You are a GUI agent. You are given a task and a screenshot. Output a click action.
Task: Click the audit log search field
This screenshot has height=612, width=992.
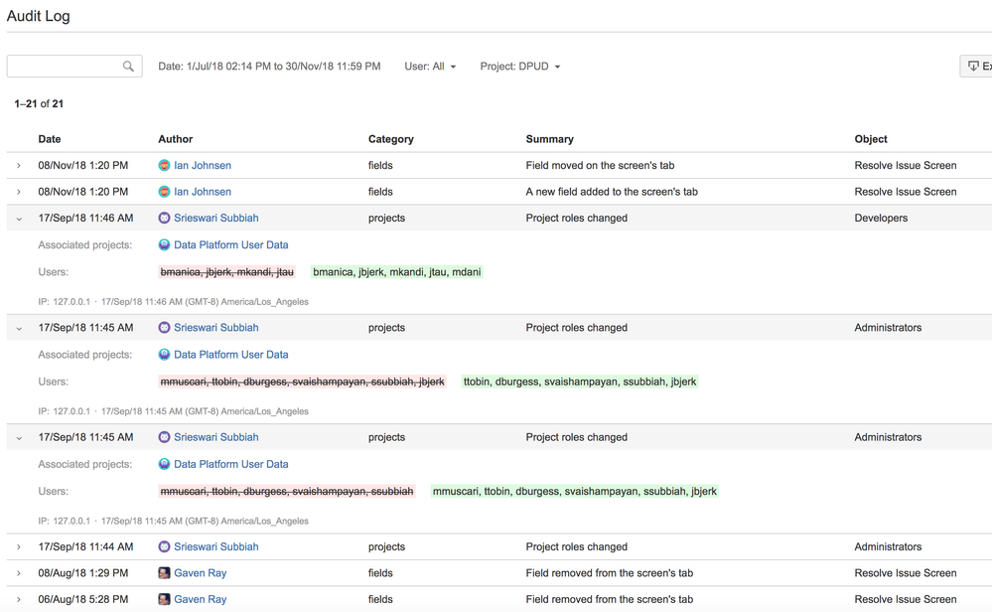tap(74, 66)
